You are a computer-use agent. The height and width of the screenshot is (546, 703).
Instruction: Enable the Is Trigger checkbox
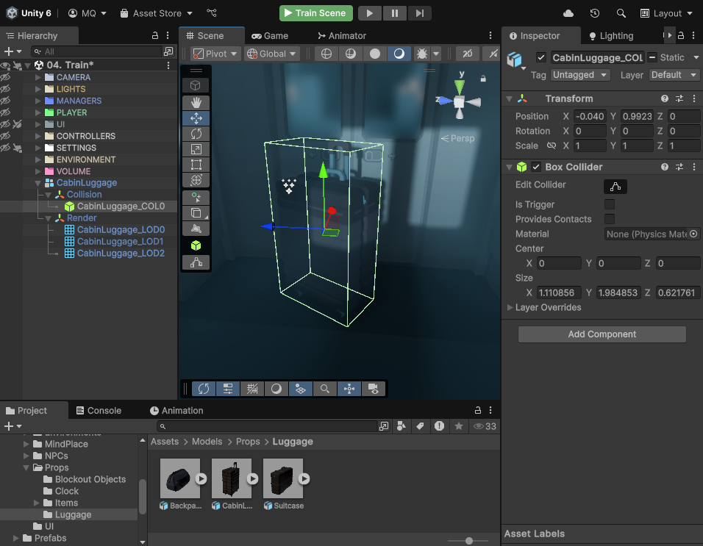click(x=610, y=205)
